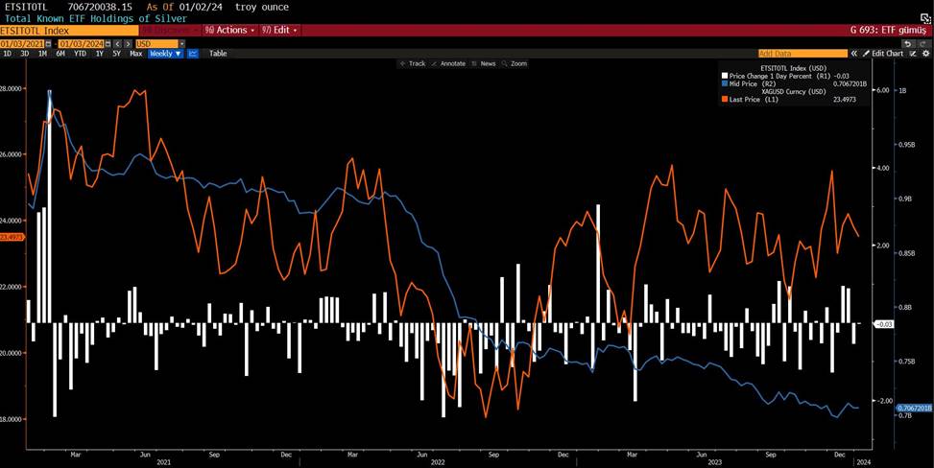This screenshot has width=934, height=468.
Task: Select the Max range
Action: 135,54
